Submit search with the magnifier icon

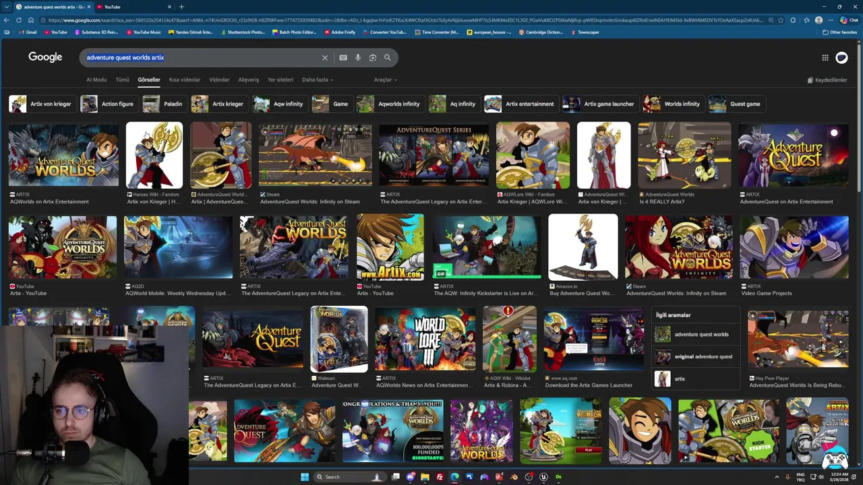click(388, 58)
